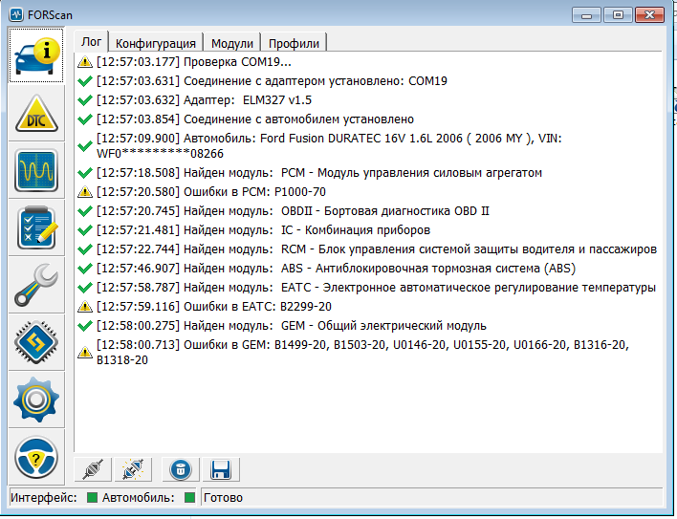The width and height of the screenshot is (677, 519).
Task: Switch to the Модули tab
Action: click(x=231, y=43)
